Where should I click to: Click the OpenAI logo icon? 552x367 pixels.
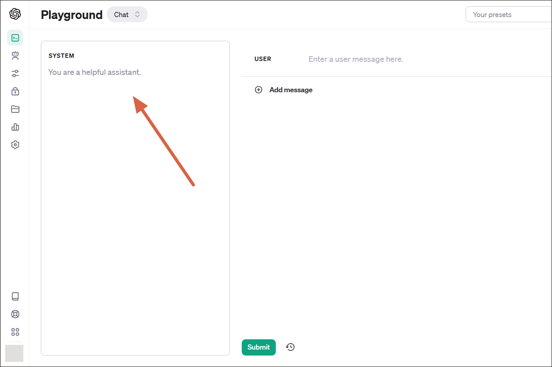coord(15,14)
